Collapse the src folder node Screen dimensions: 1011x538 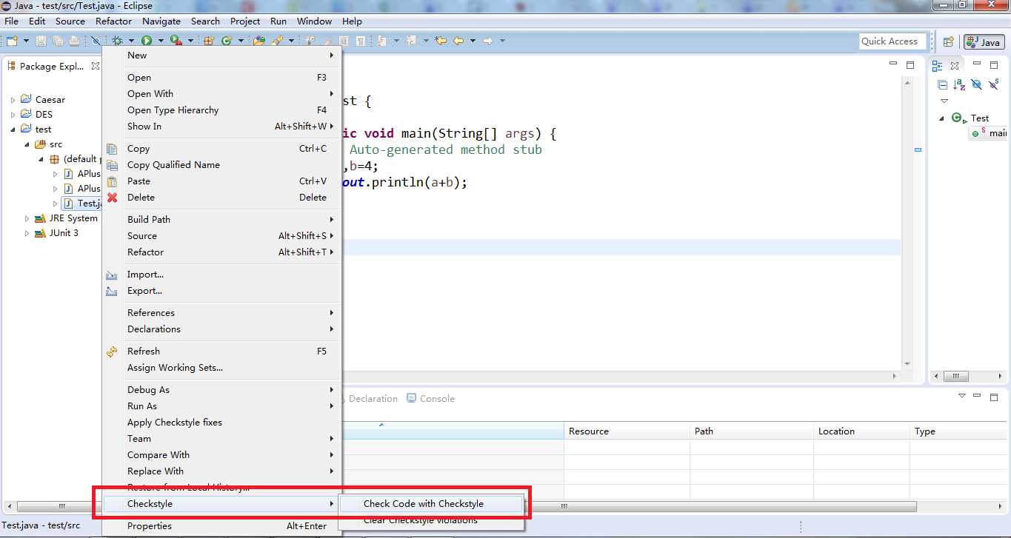tap(27, 144)
